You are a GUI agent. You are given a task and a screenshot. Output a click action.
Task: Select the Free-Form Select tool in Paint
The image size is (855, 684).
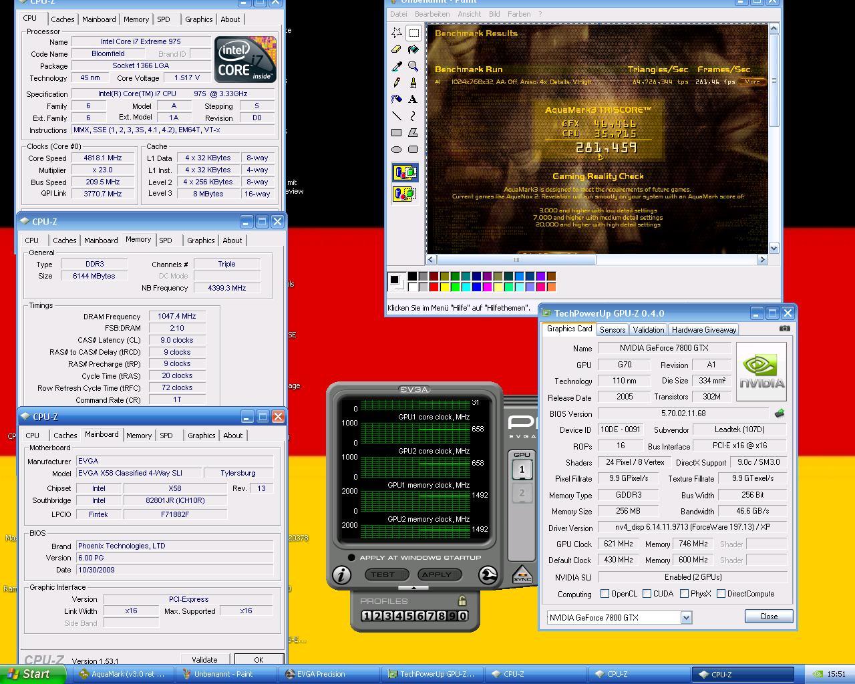(x=397, y=33)
